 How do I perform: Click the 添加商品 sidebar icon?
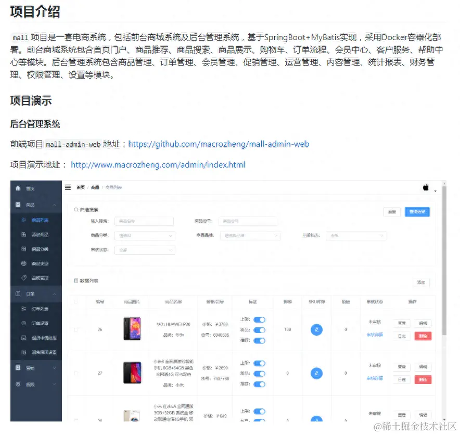click(x=24, y=234)
